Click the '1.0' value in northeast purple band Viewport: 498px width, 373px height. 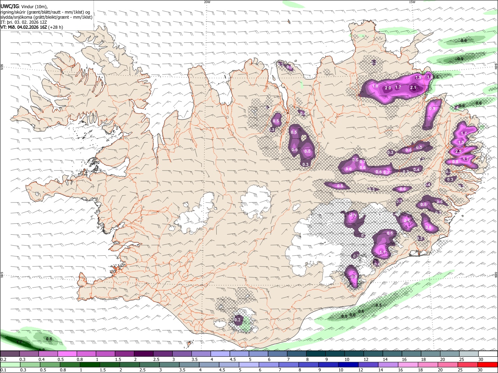(375, 86)
